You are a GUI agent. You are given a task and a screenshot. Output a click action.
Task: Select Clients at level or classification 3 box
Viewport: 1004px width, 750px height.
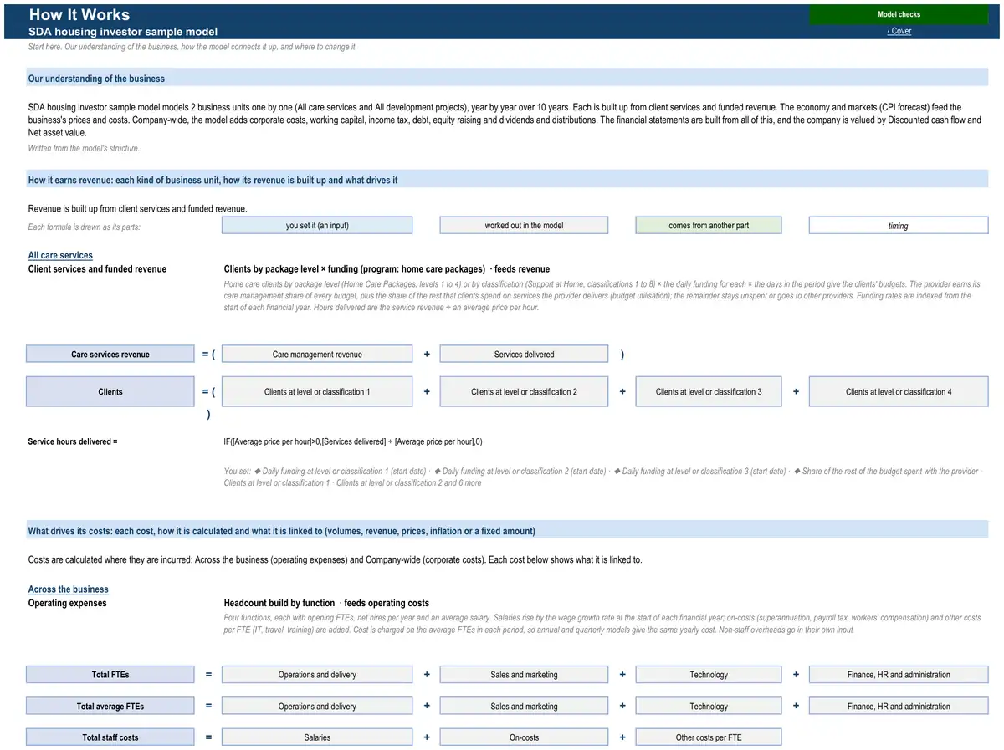click(709, 391)
